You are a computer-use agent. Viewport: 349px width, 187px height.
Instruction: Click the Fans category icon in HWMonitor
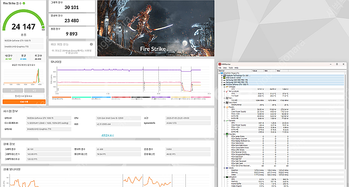click(x=227, y=98)
